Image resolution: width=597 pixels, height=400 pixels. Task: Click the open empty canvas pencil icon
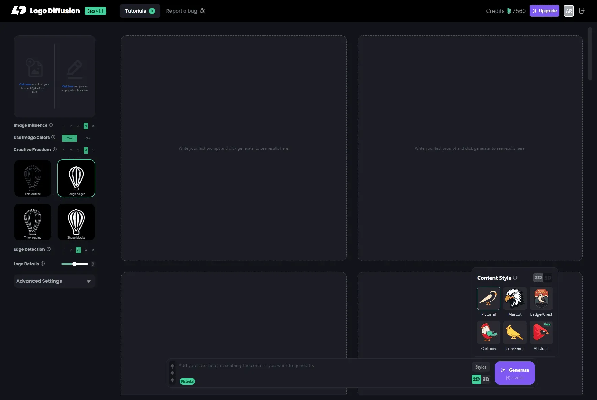[x=75, y=69]
